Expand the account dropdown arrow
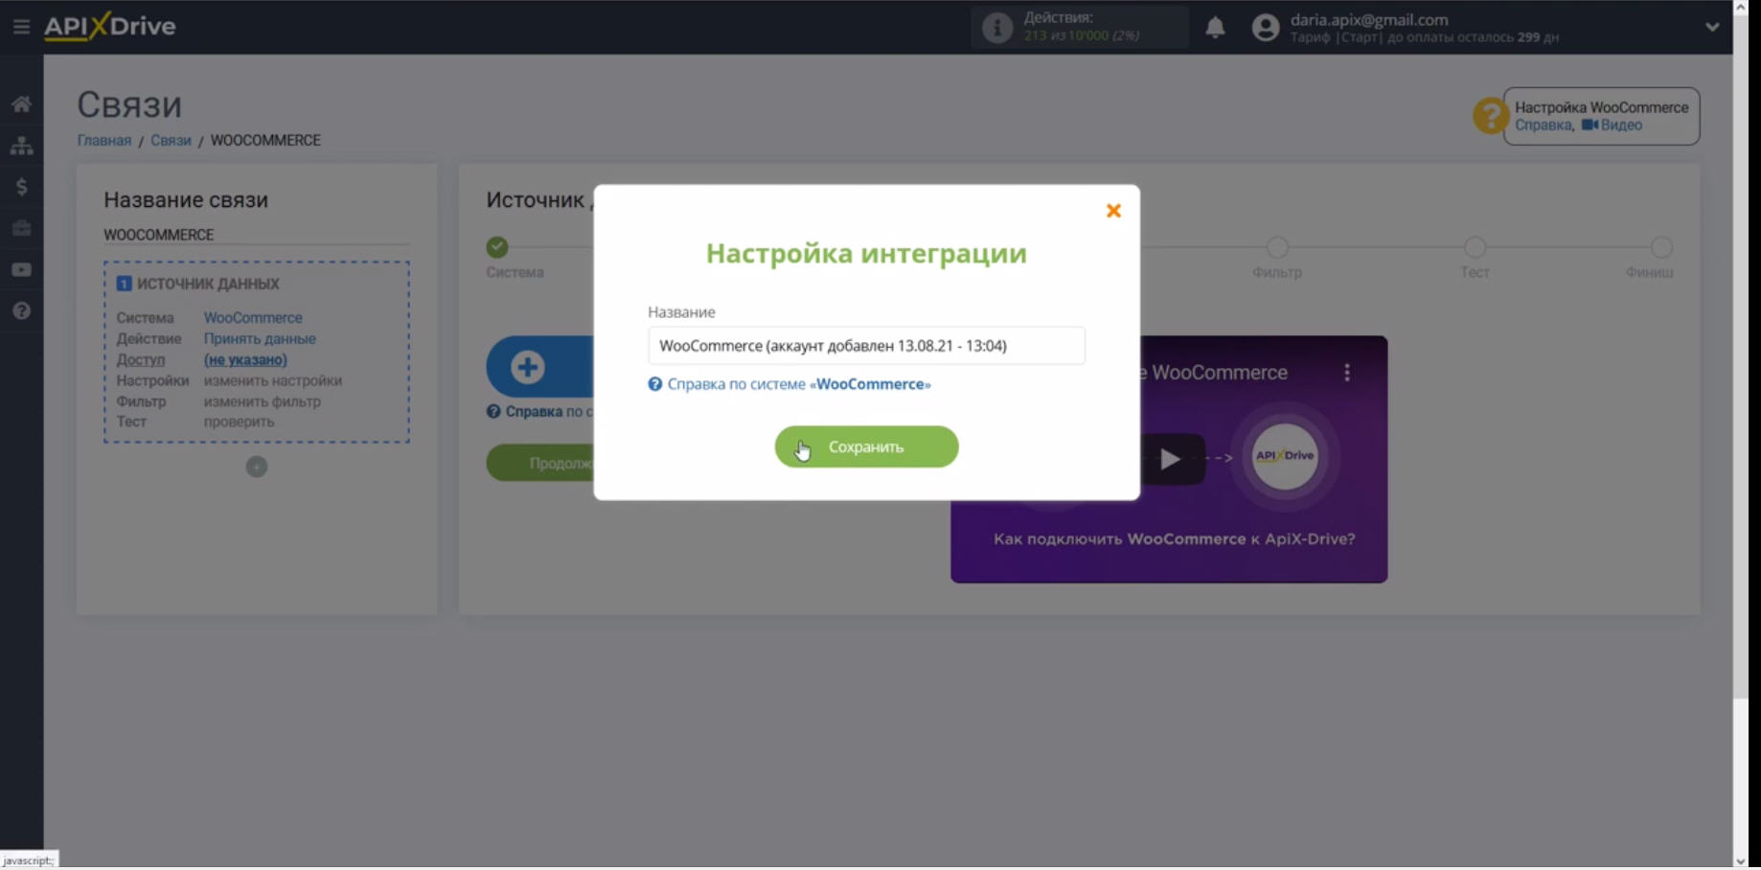 click(x=1712, y=27)
